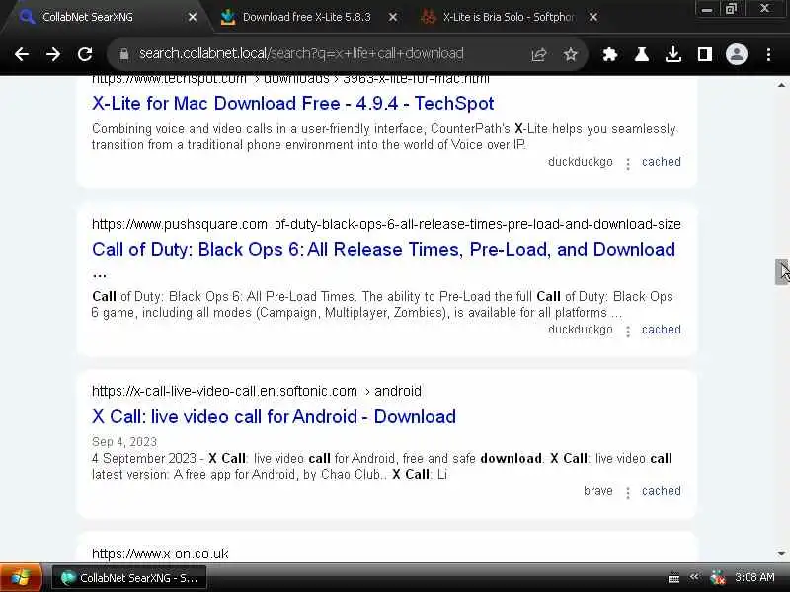Screen dimensions: 790x592
Task: Open the Chrome Labs flask icon
Action: tap(641, 54)
